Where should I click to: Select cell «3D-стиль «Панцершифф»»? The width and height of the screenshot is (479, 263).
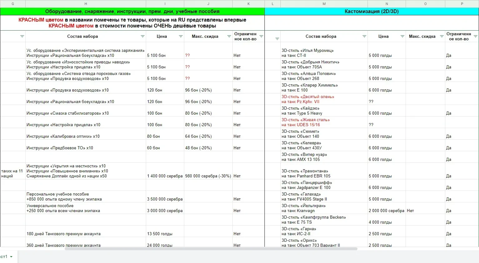pyautogui.click(x=324, y=185)
